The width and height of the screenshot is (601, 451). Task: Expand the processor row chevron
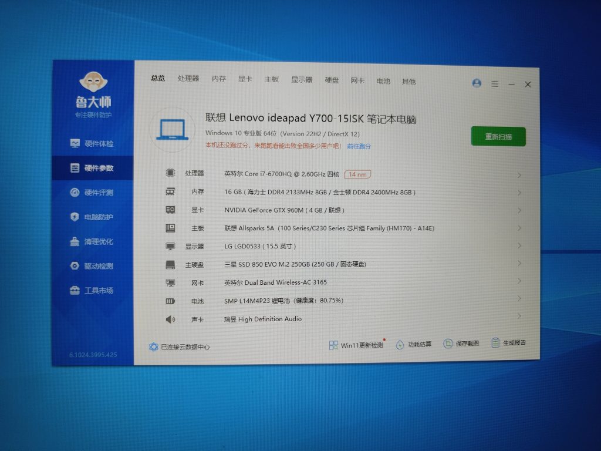pyautogui.click(x=519, y=175)
